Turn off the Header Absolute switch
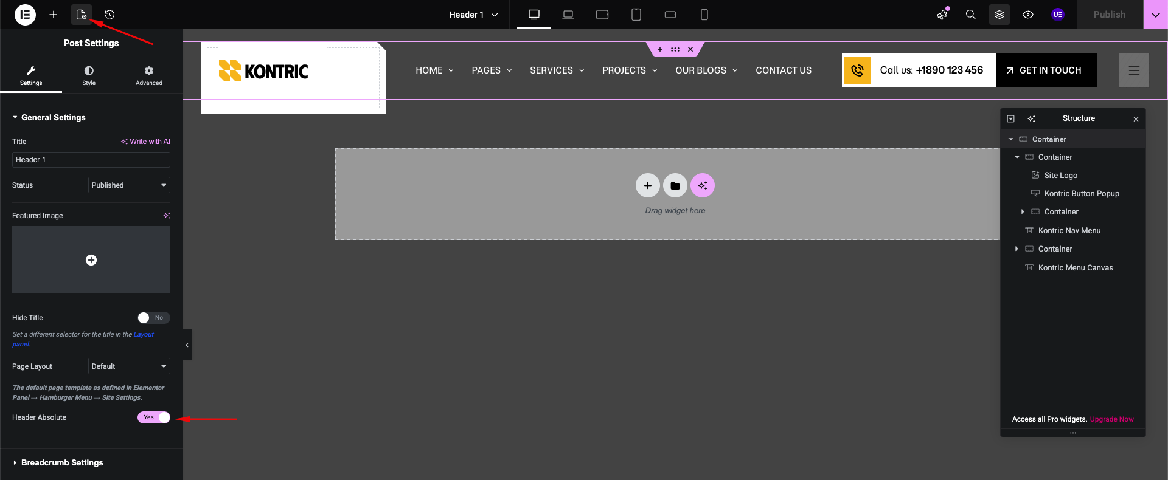The image size is (1168, 480). pos(153,417)
